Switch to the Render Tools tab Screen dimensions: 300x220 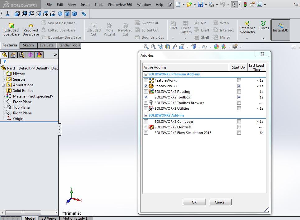click(x=69, y=45)
